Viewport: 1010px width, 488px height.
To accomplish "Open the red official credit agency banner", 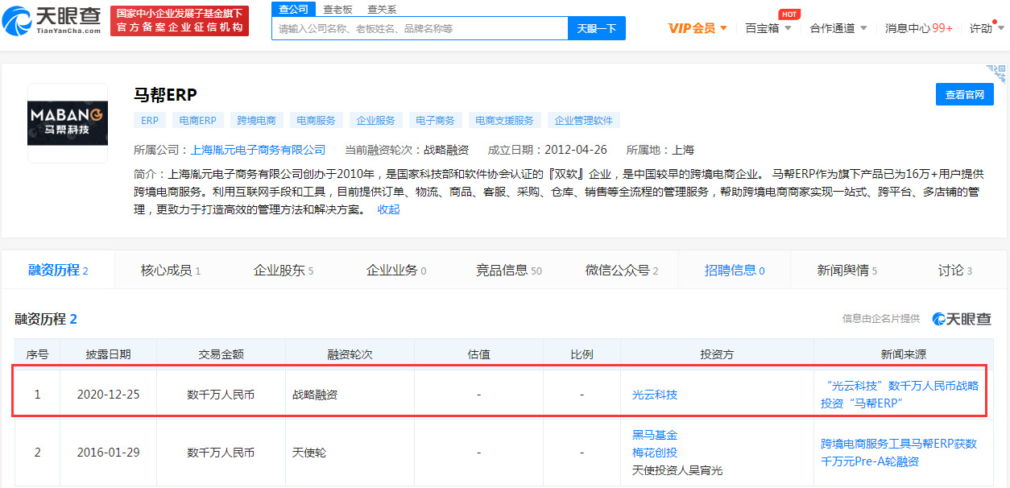I will (x=180, y=20).
